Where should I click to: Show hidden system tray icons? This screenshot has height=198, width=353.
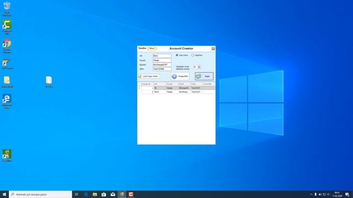click(x=311, y=194)
